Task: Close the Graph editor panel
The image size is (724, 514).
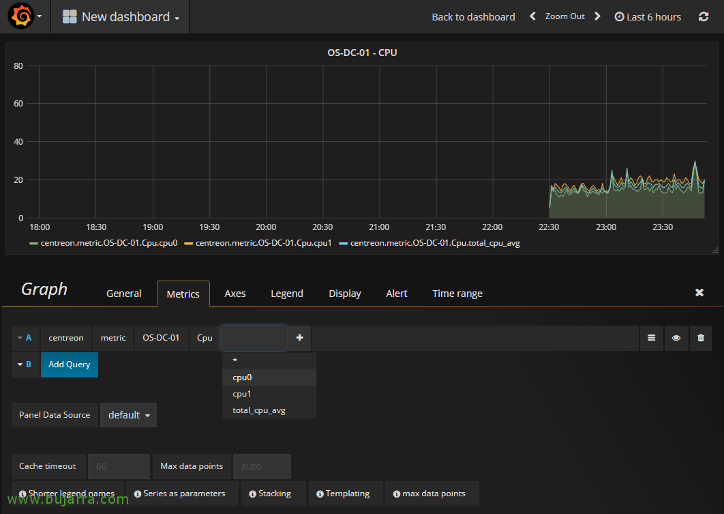Action: (x=699, y=293)
